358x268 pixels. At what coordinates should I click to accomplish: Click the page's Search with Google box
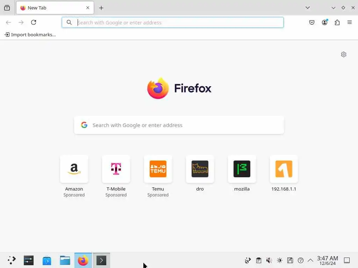tap(179, 125)
